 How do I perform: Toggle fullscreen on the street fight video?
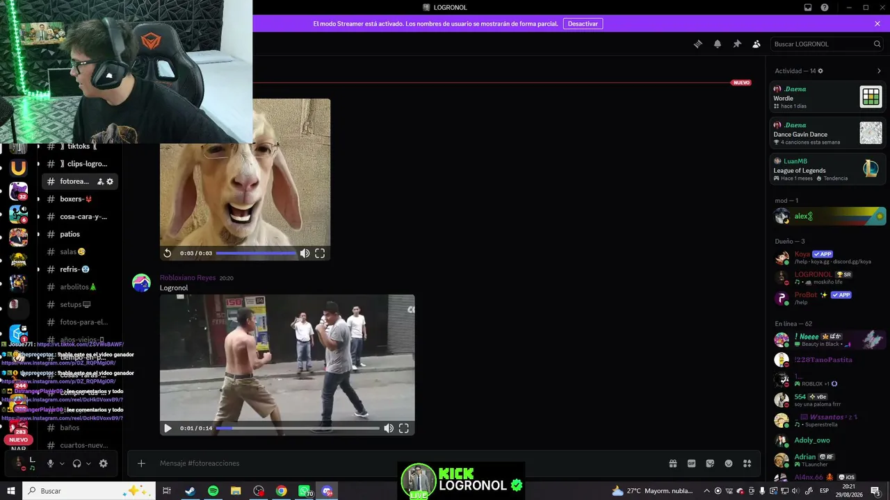403,428
